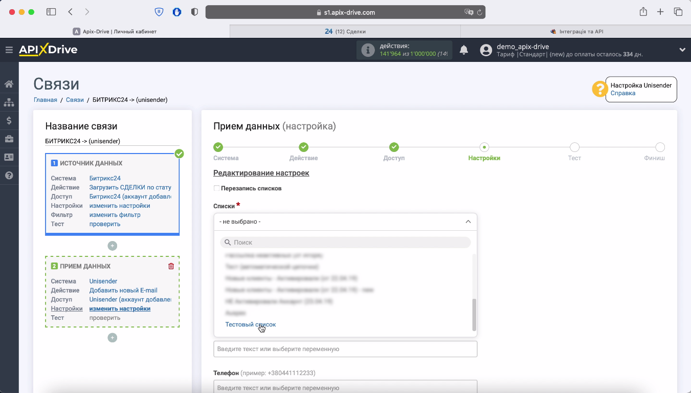Viewport: 691px width, 393px height.
Task: Switch to the Інтеграція та API tab
Action: (576, 31)
